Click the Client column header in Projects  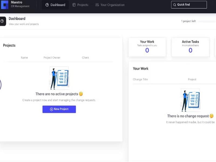(85, 58)
